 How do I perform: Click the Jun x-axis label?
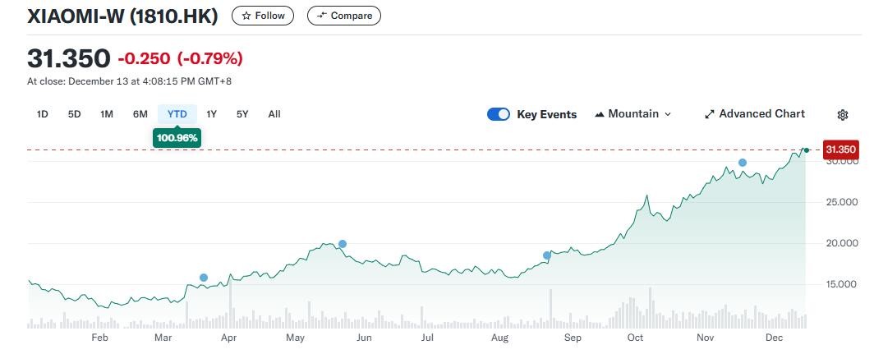tap(364, 338)
